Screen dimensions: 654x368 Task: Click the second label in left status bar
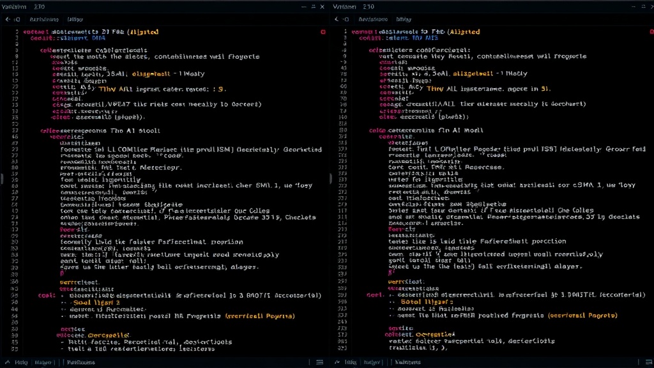point(44,362)
